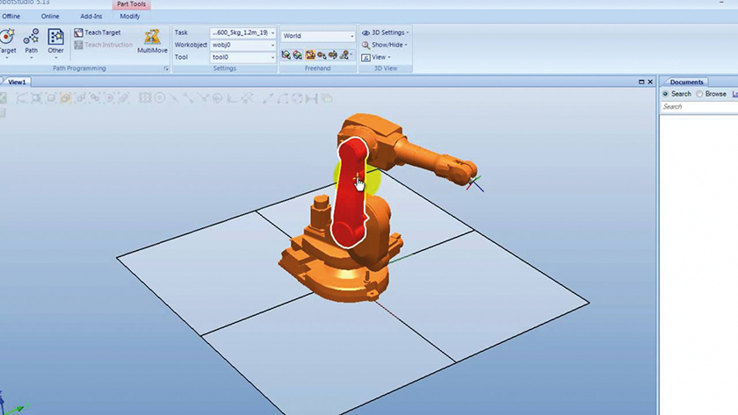Click the Documents search input field
738x415 pixels.
[x=698, y=106]
